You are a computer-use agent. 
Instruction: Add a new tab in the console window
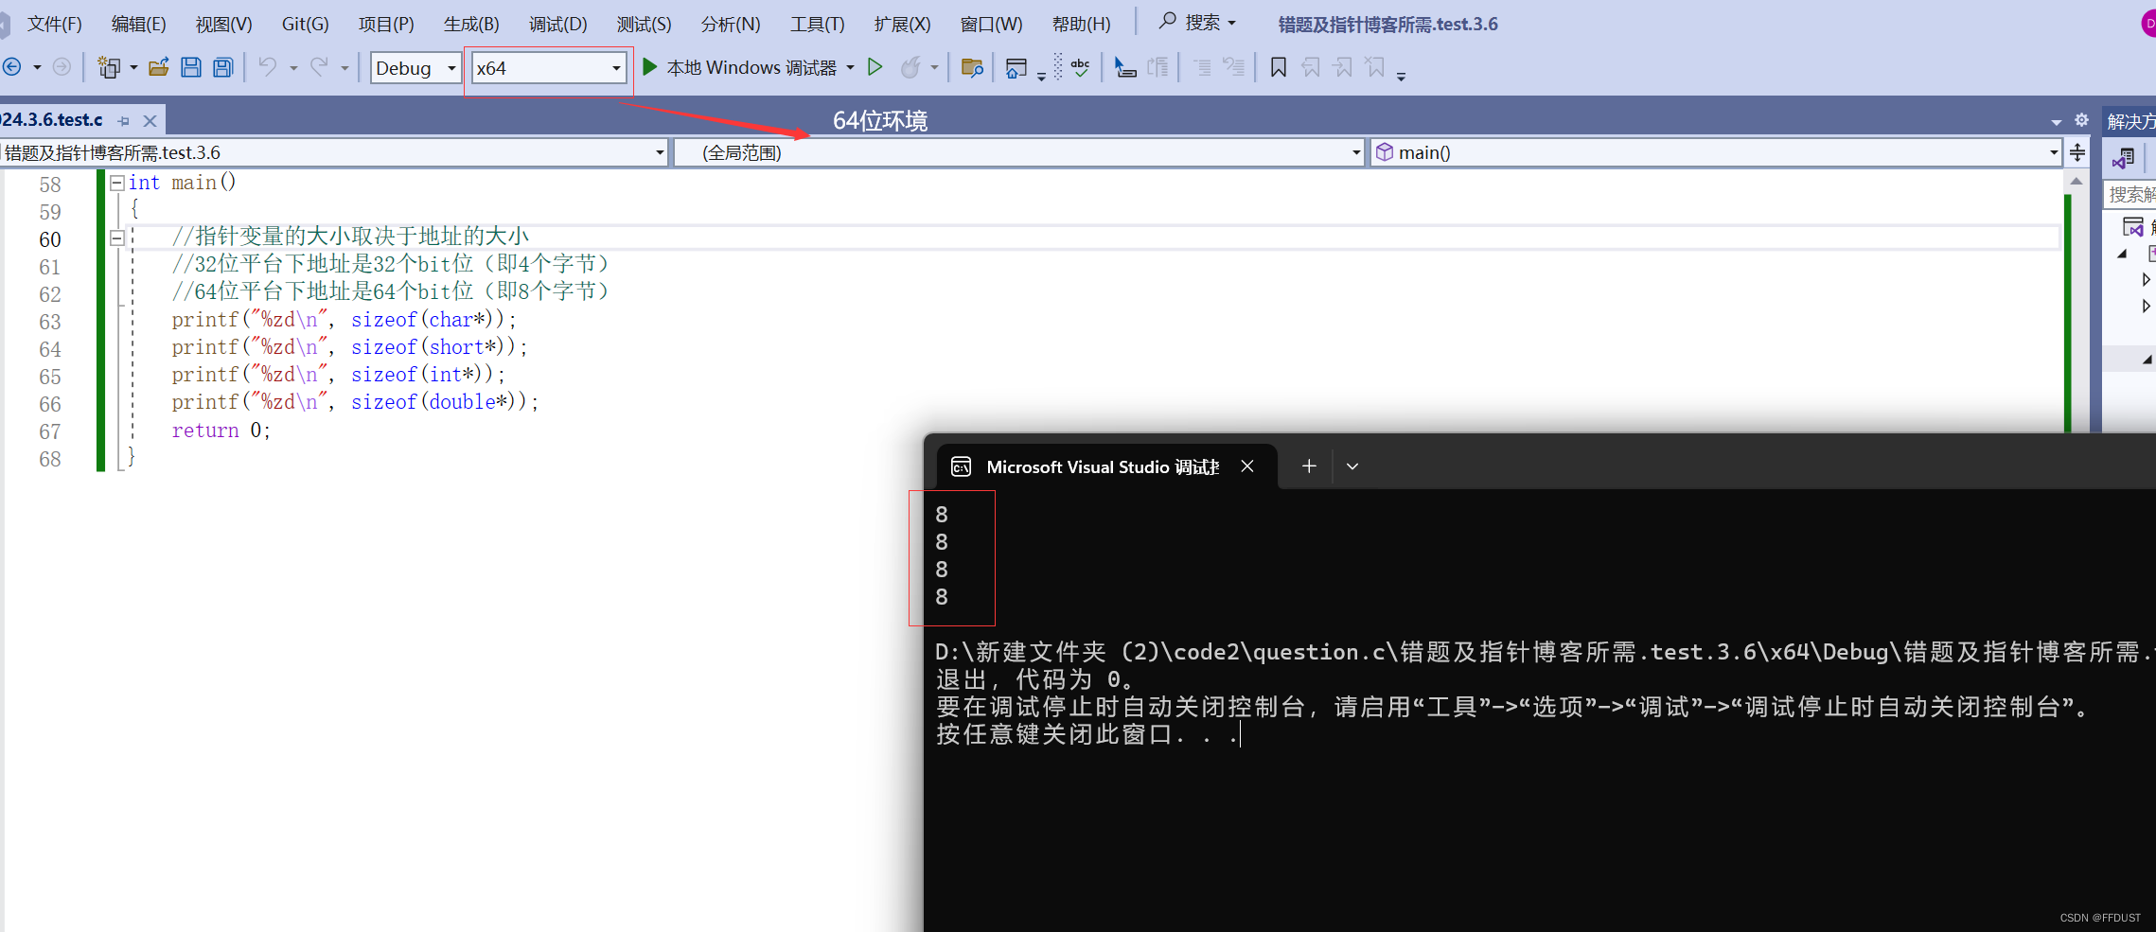[x=1309, y=466]
